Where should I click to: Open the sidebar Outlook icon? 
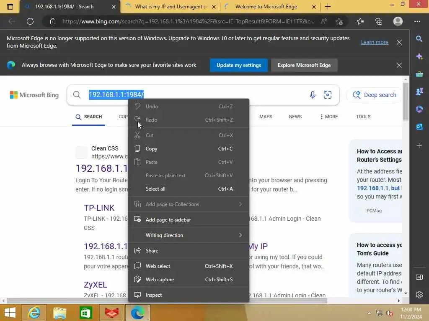tap(419, 127)
